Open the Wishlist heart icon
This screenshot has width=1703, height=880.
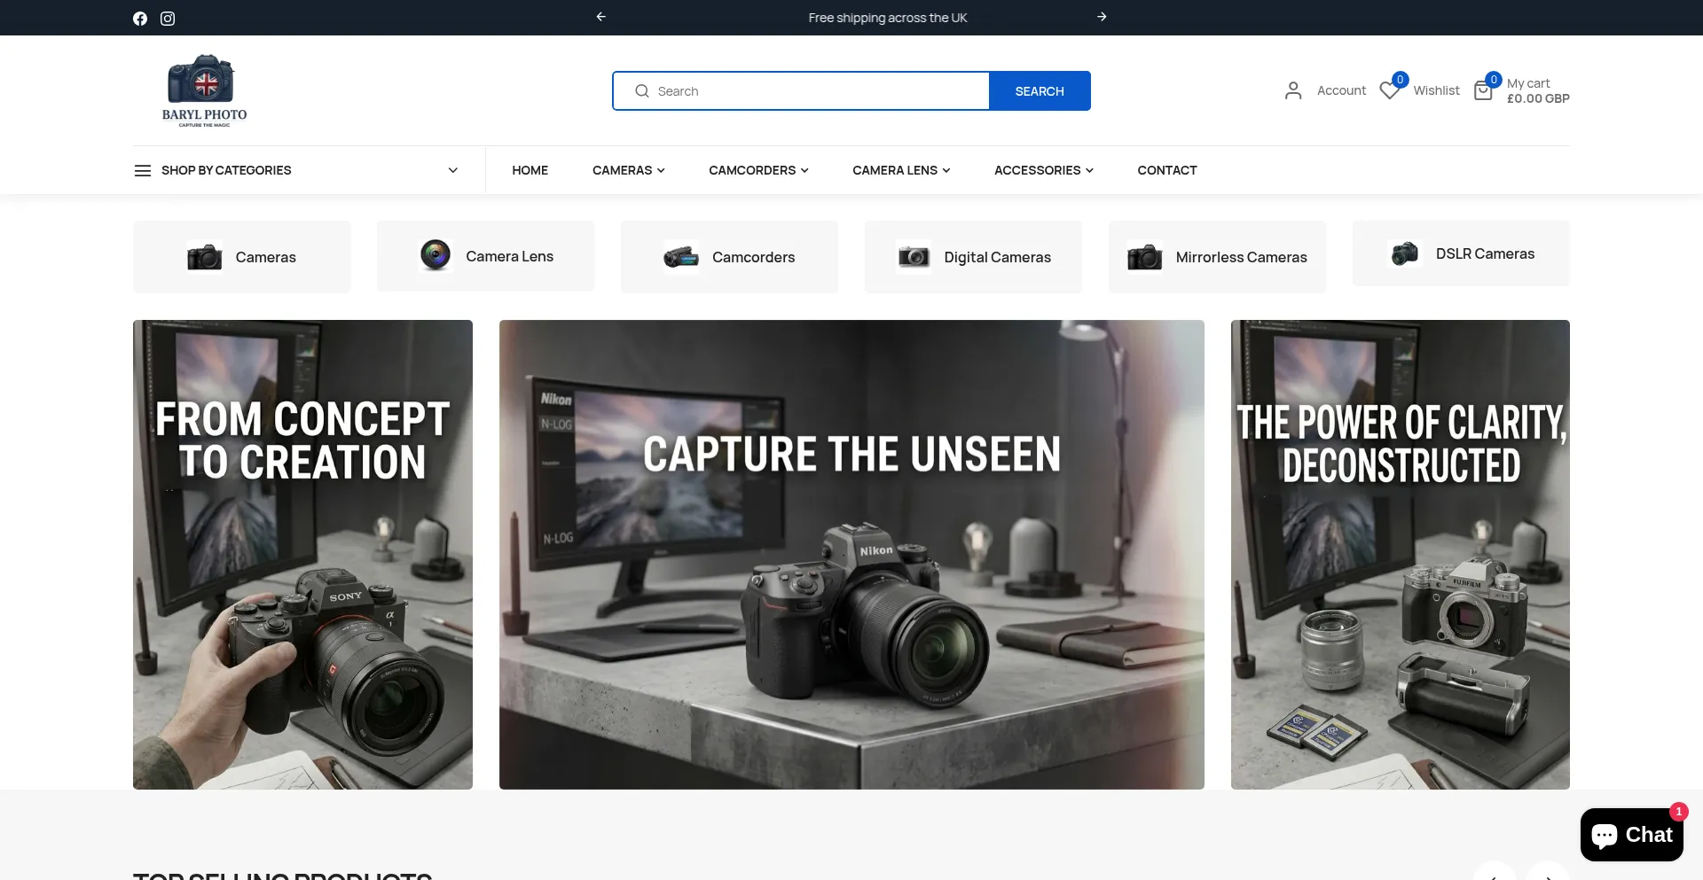[1390, 90]
